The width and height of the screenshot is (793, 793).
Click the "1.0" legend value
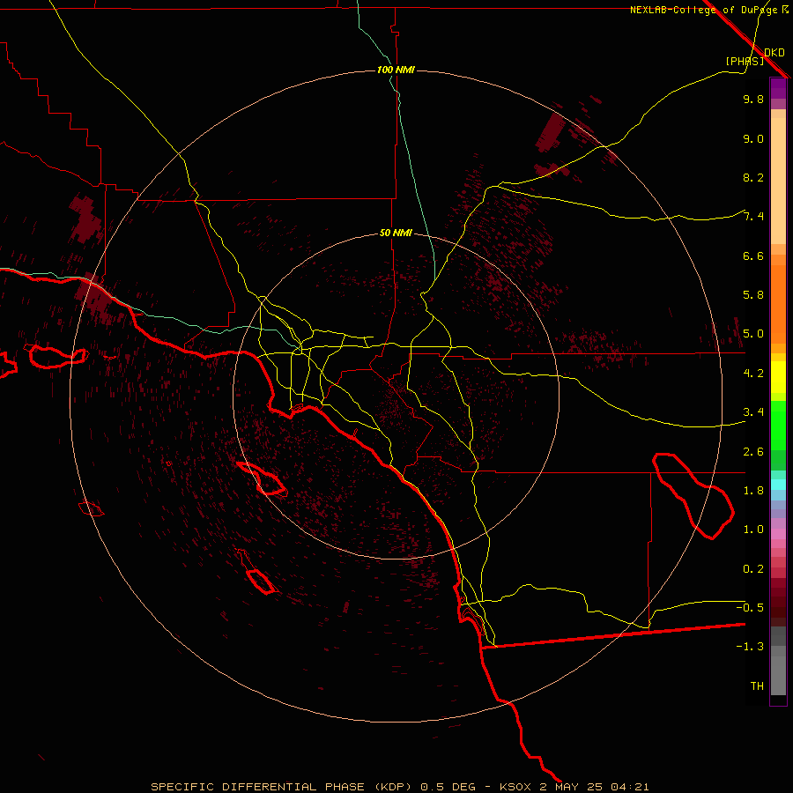753,530
